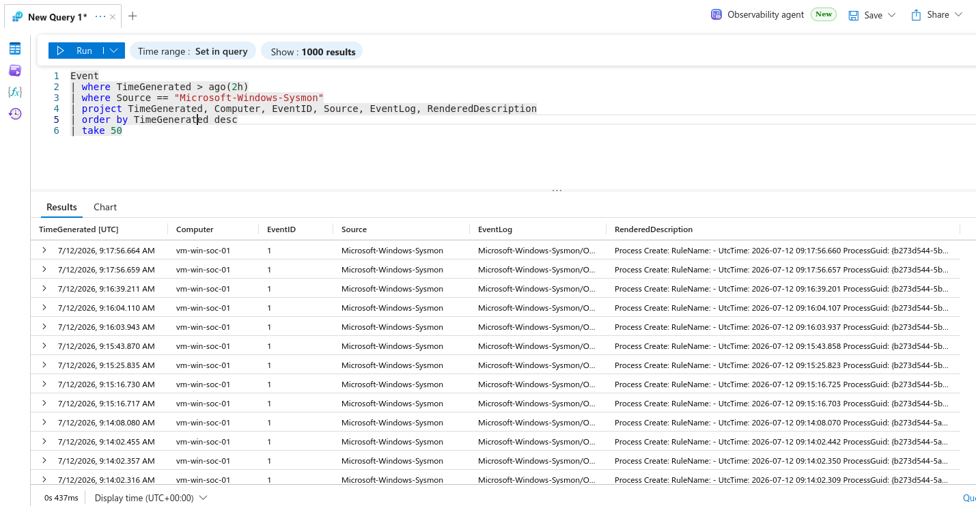The image size is (976, 506).
Task: Click the New Query 1 tab icon
Action: (x=18, y=16)
